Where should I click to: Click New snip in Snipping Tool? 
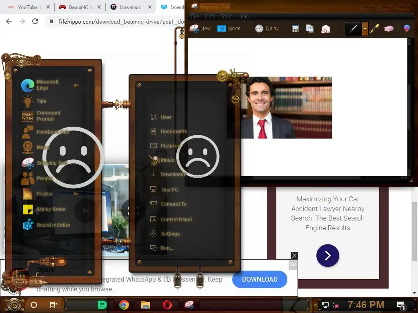coord(200,29)
